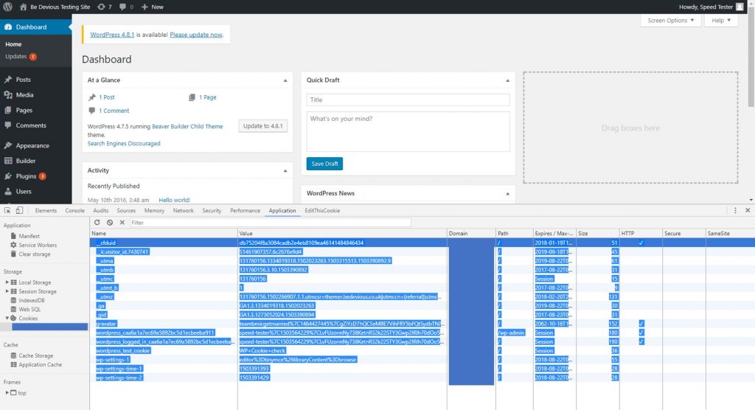Switch to the Network tab
The height and width of the screenshot is (410, 755).
183,211
